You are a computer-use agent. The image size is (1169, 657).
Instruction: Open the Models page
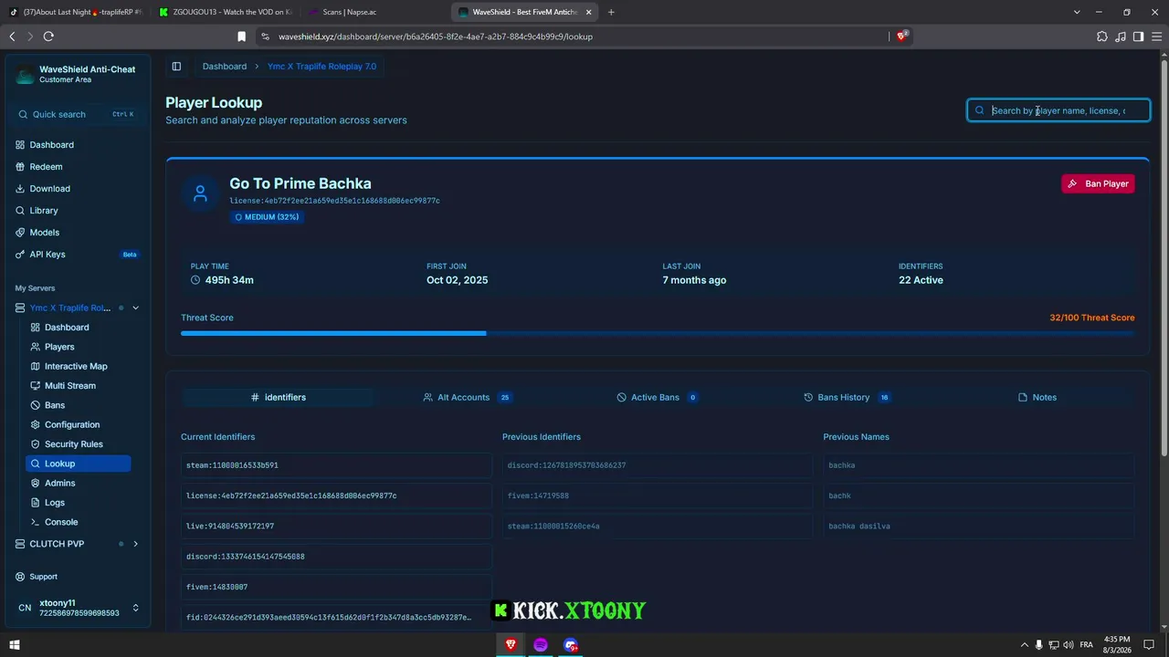click(44, 233)
